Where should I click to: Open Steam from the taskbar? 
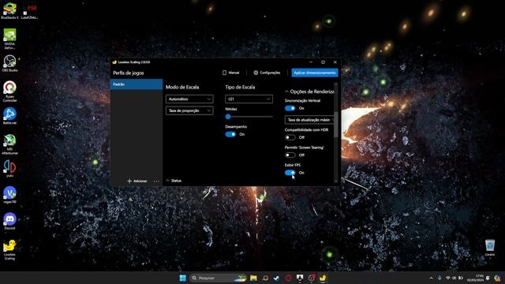pyautogui.click(x=276, y=278)
